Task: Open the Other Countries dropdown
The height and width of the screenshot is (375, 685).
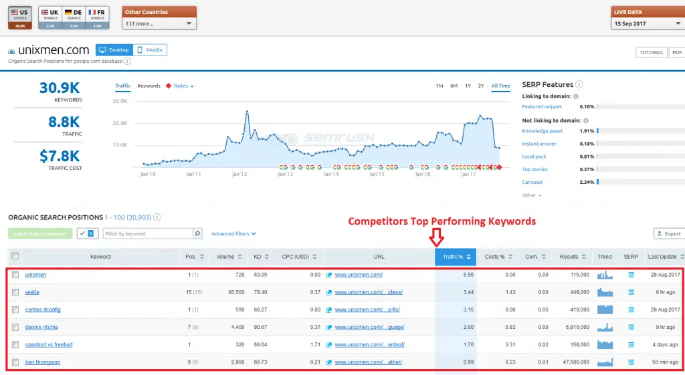Action: point(159,23)
